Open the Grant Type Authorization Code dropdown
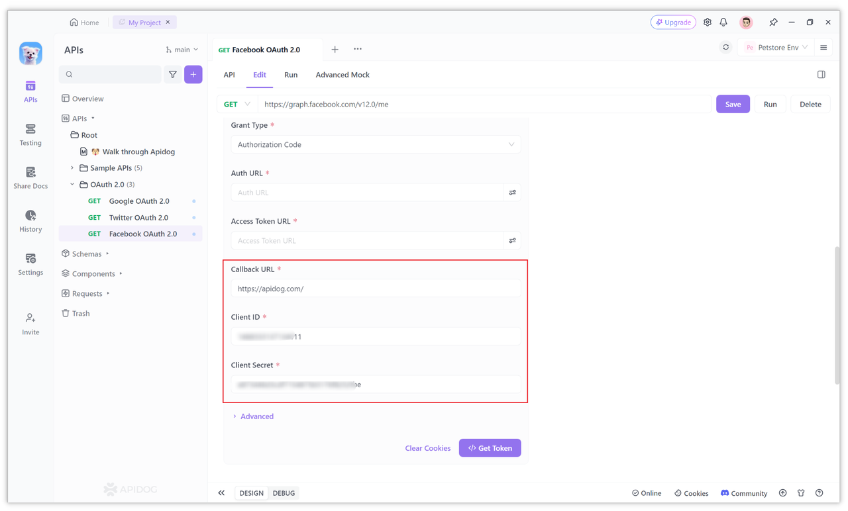This screenshot has width=848, height=511. [x=376, y=145]
